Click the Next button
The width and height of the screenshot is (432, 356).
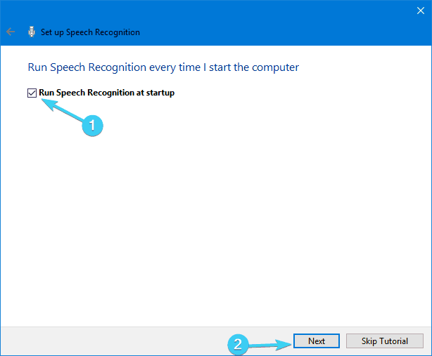click(x=317, y=341)
